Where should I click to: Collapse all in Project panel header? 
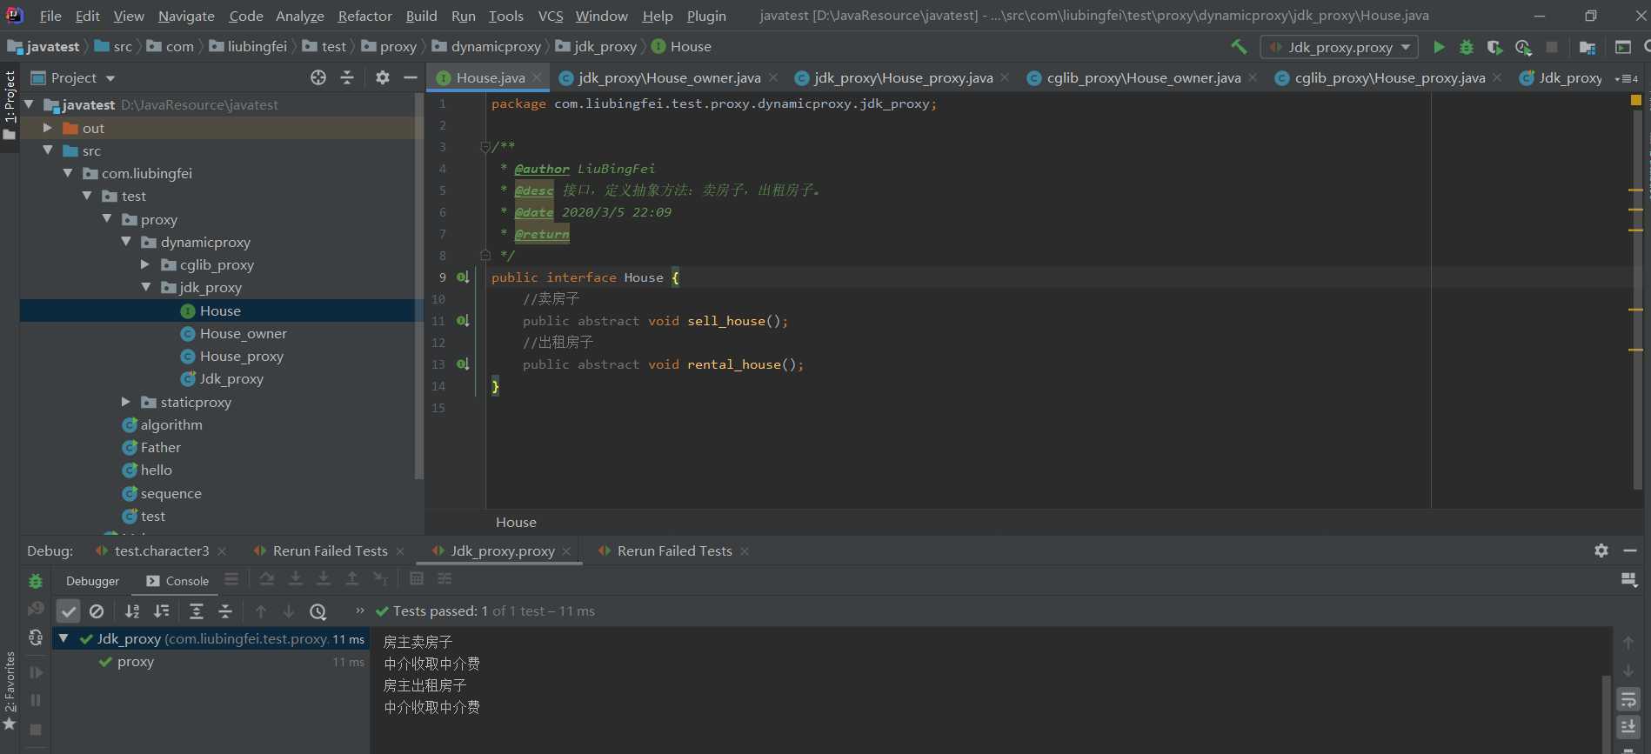(347, 77)
